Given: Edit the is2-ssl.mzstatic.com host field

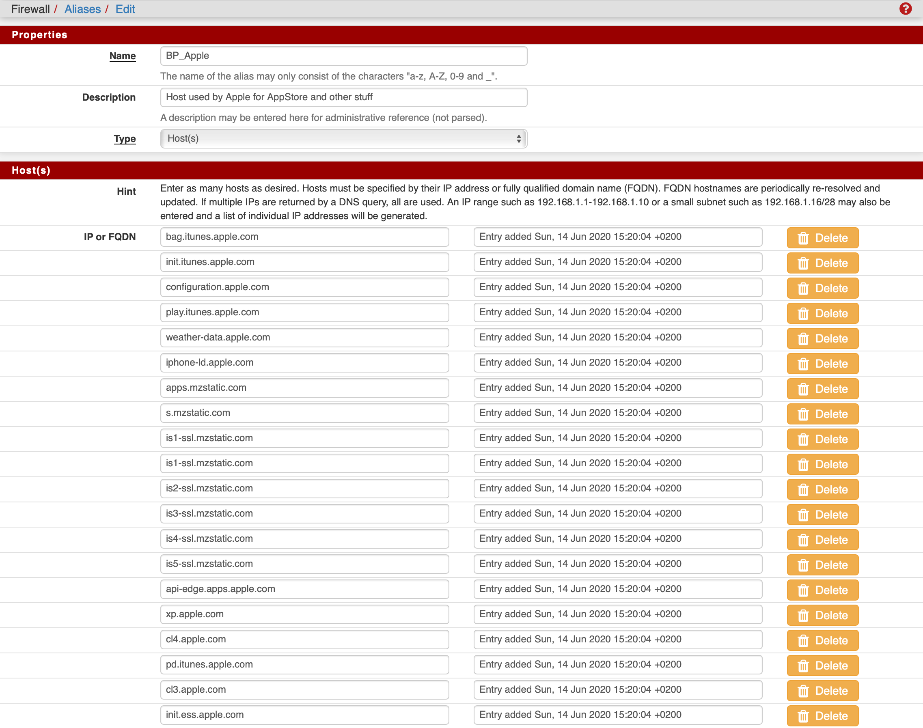Looking at the screenshot, I should pyautogui.click(x=304, y=489).
